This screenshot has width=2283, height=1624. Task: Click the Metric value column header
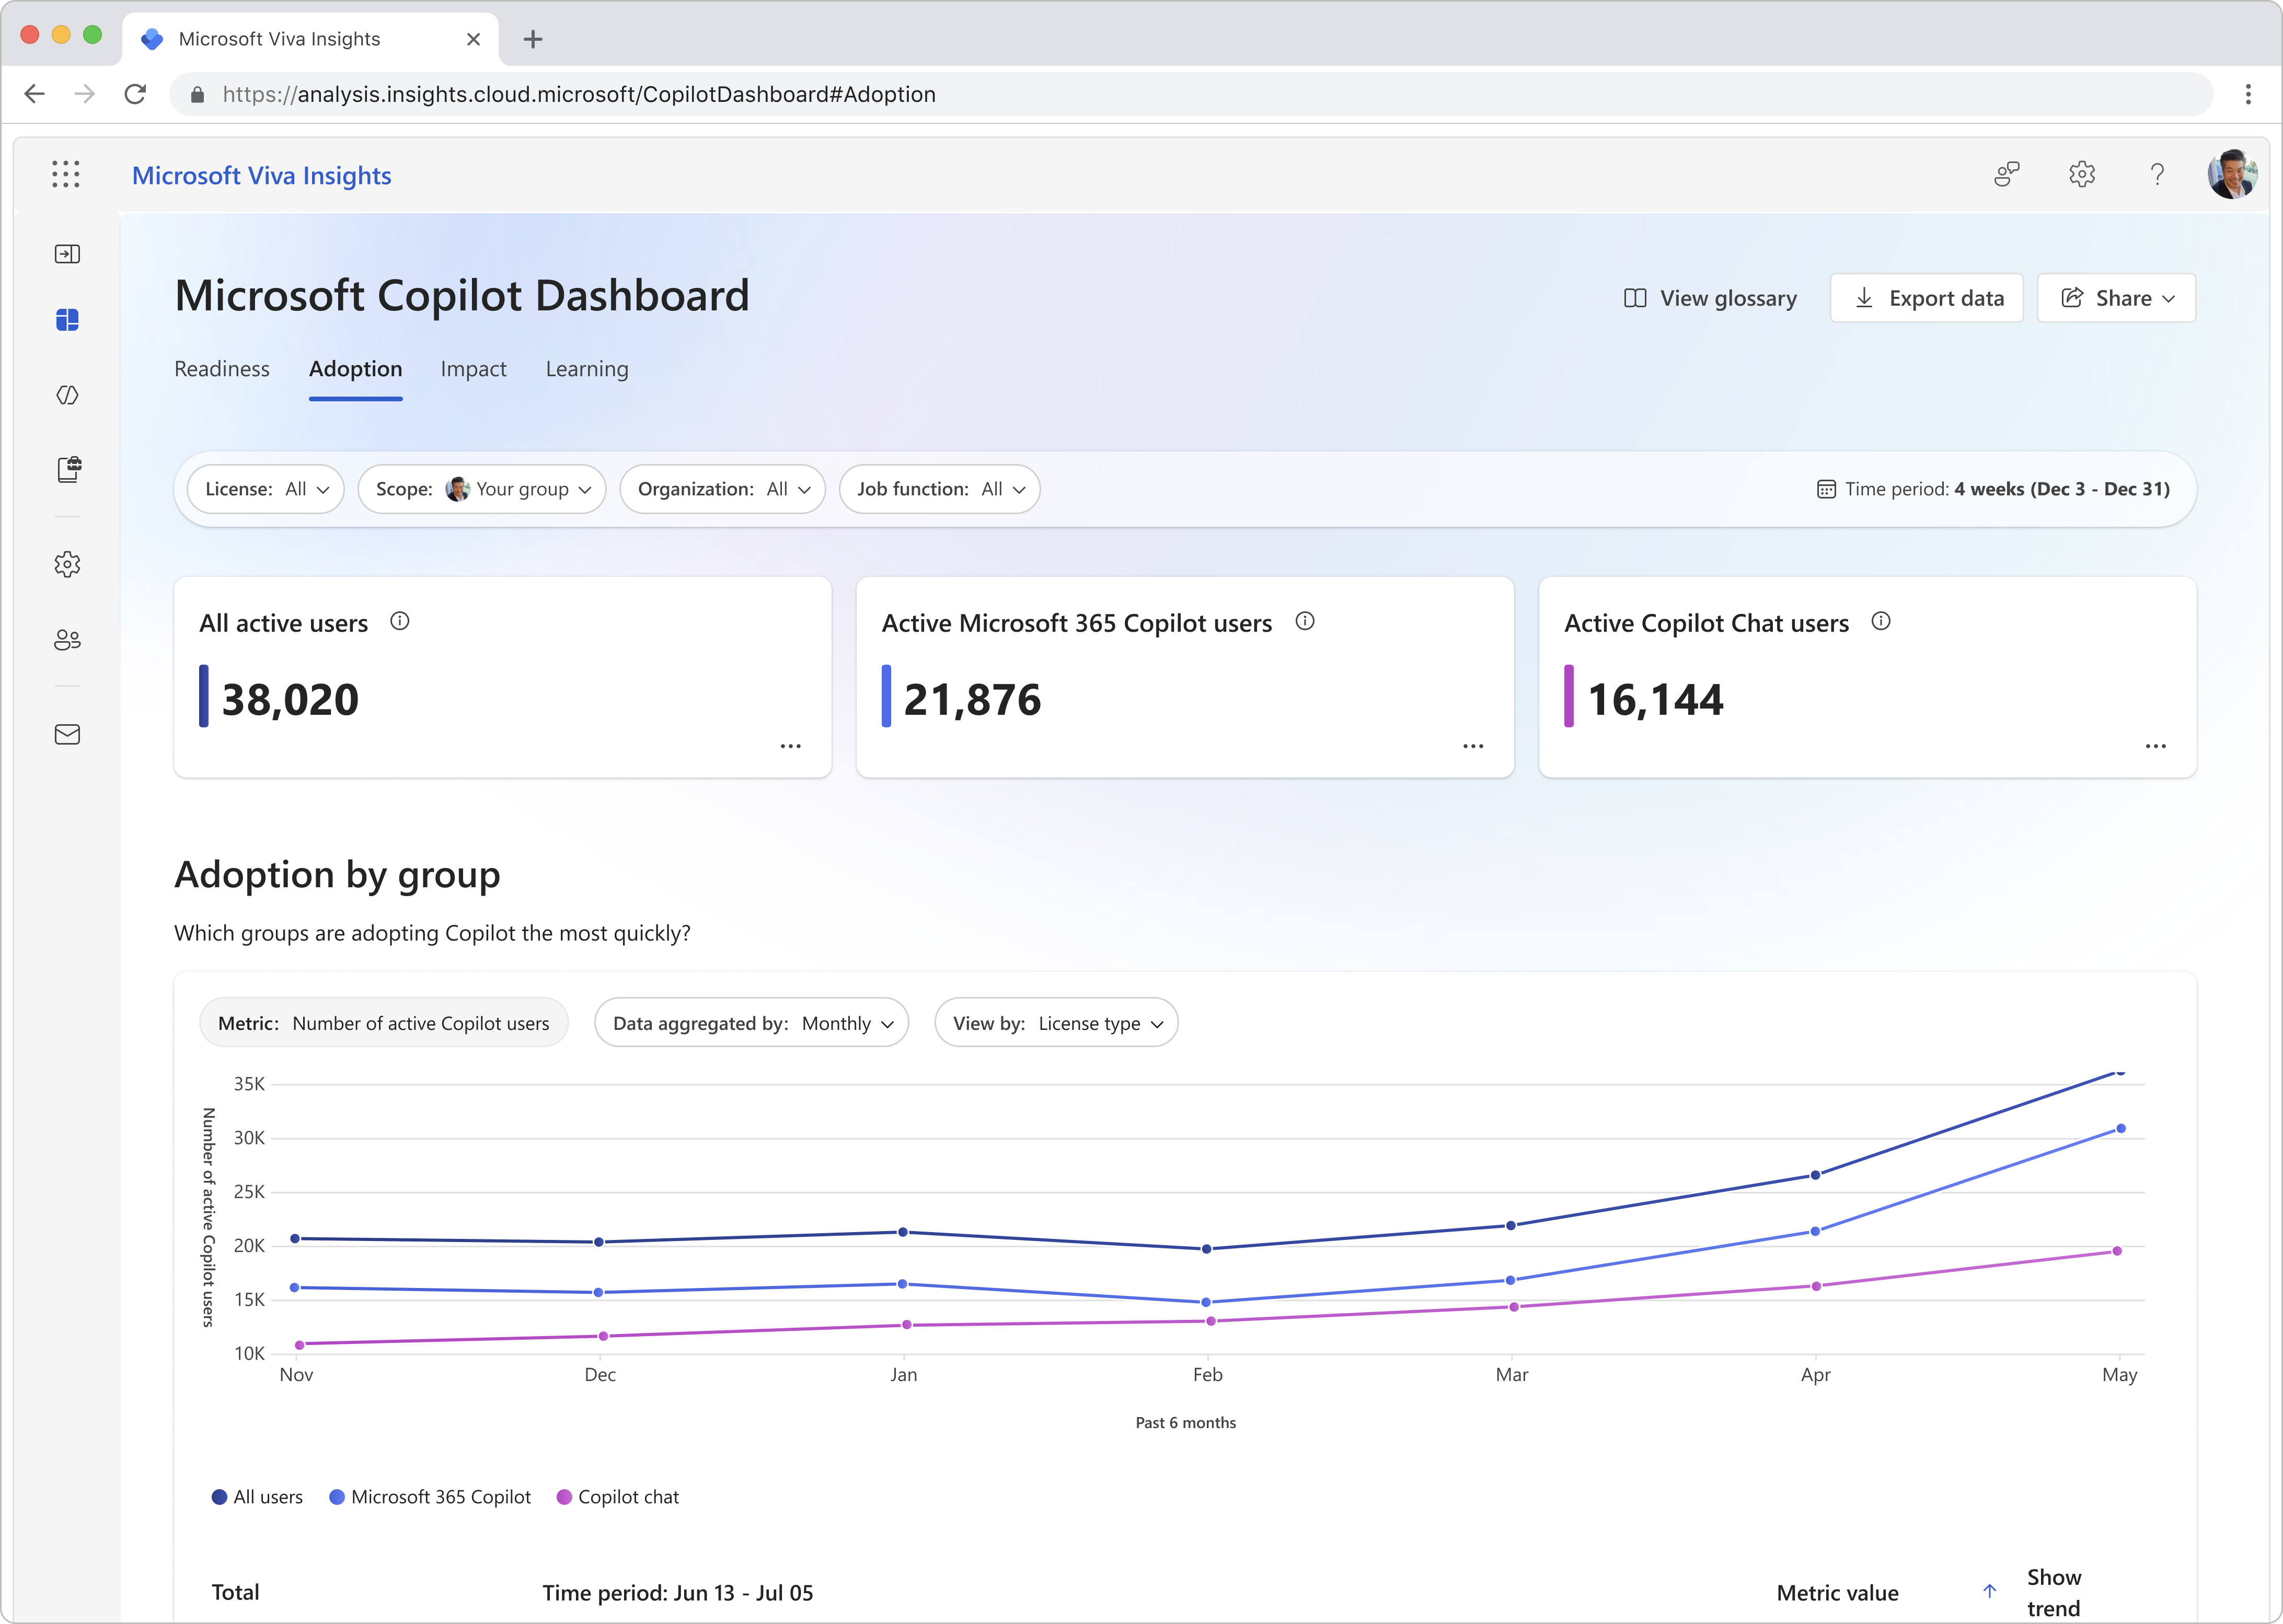[1838, 1593]
